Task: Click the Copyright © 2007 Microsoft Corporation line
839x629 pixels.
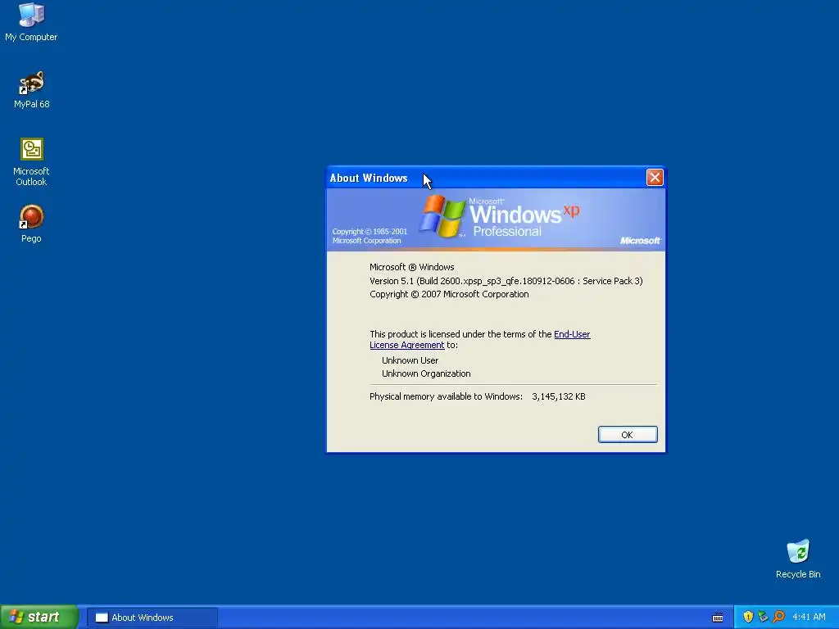Action: point(449,294)
